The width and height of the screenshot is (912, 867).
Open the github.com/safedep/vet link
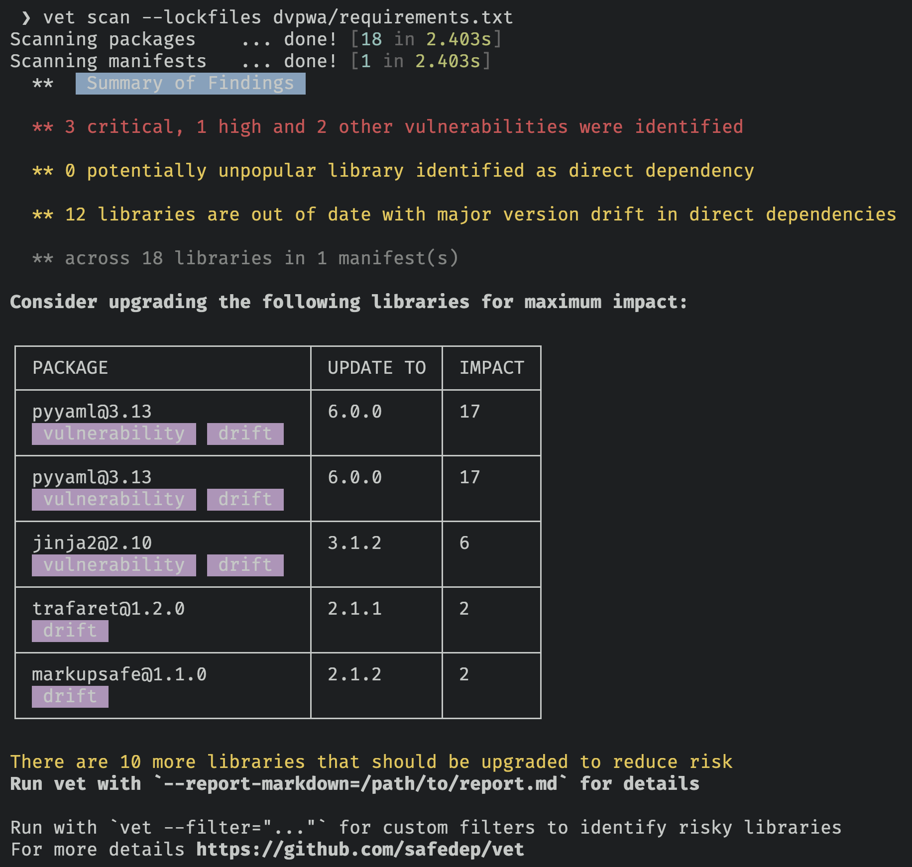coord(360,850)
